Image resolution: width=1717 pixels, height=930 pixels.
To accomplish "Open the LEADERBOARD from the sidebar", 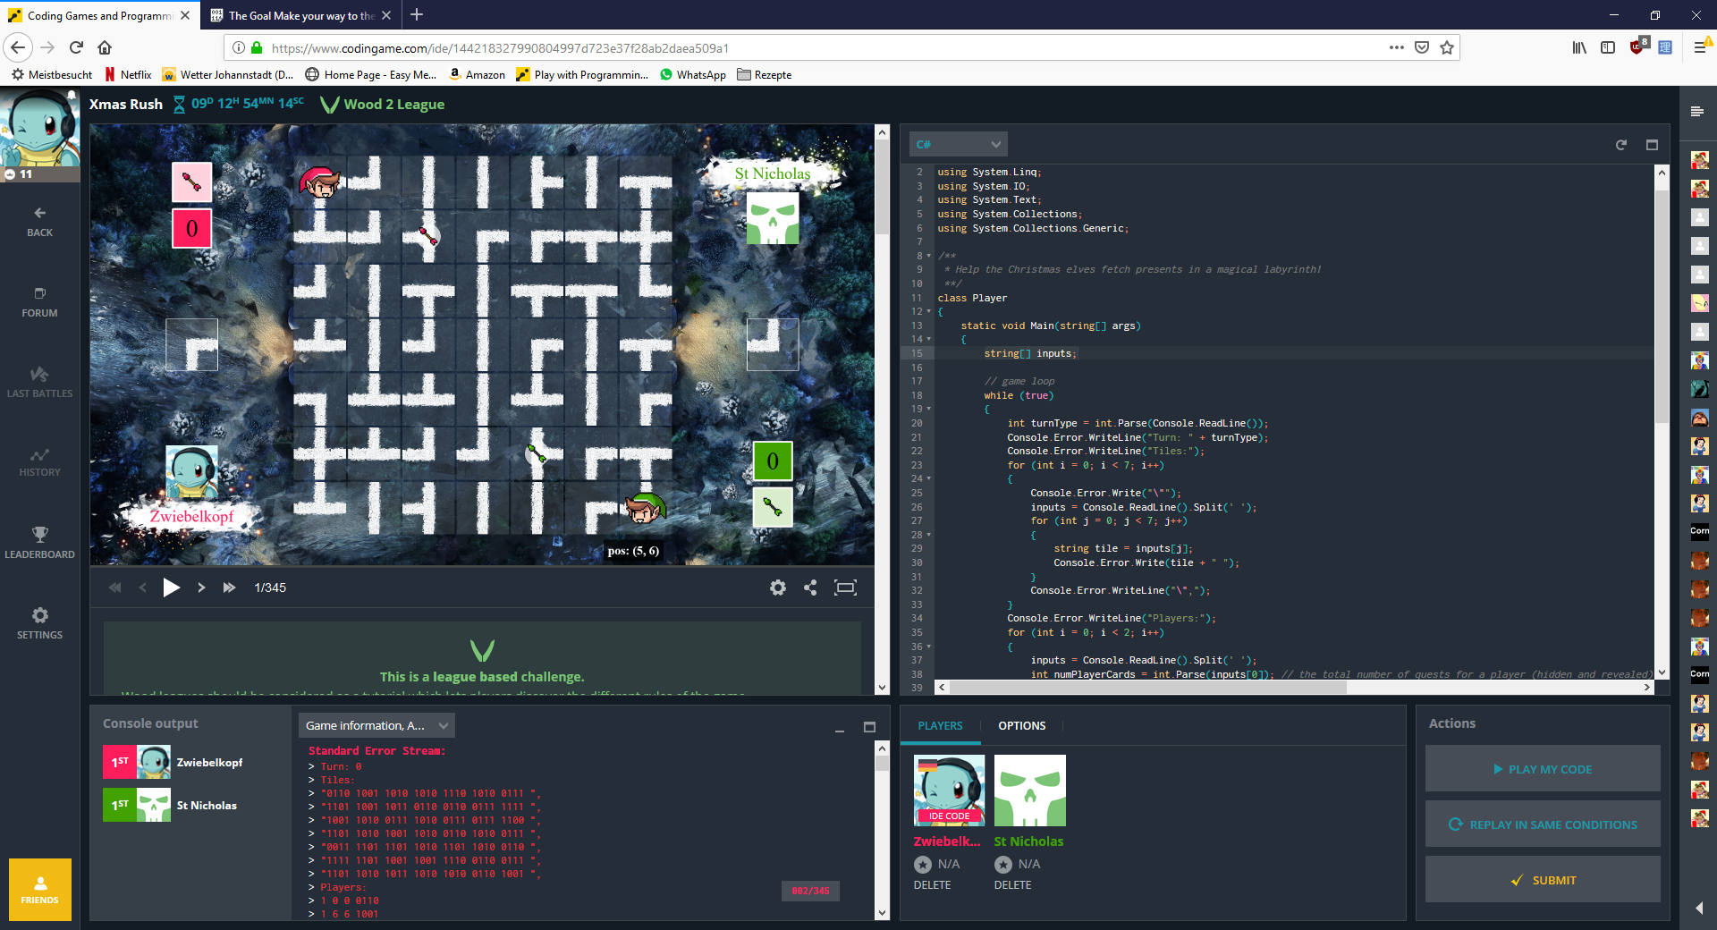I will point(39,543).
